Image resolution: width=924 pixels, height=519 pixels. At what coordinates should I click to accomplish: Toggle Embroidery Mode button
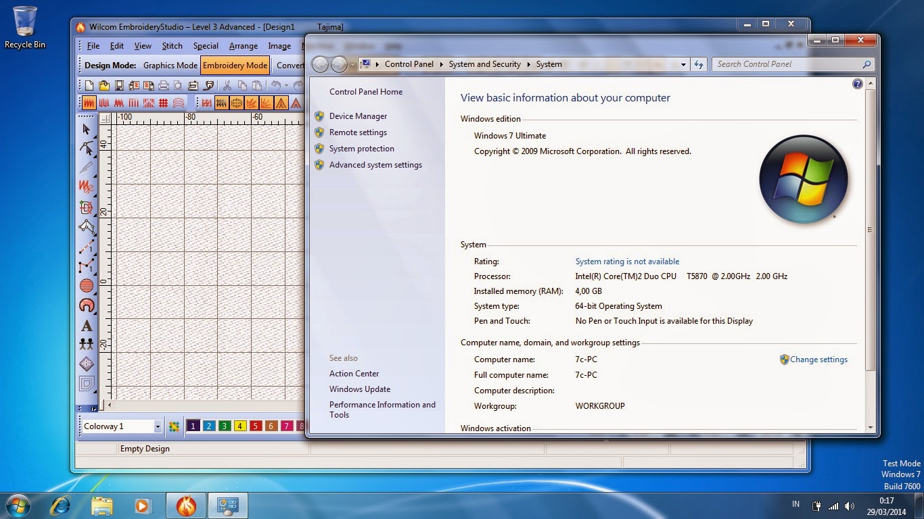coord(235,66)
